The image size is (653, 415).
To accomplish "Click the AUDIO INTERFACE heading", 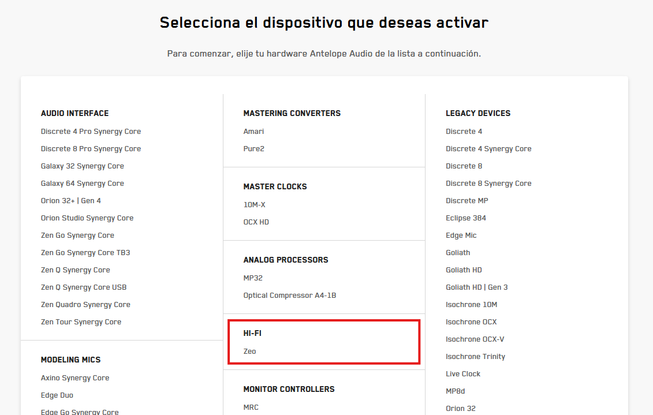I will click(x=74, y=113).
